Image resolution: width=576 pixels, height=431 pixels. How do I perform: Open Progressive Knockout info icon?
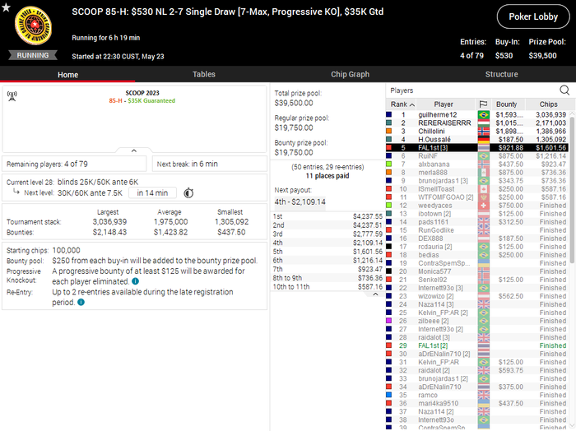(x=135, y=281)
